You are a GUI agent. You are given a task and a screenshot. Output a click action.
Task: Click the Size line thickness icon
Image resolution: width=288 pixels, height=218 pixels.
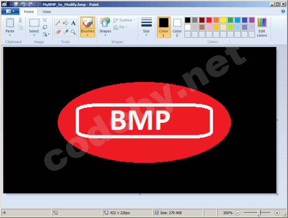pyautogui.click(x=146, y=22)
